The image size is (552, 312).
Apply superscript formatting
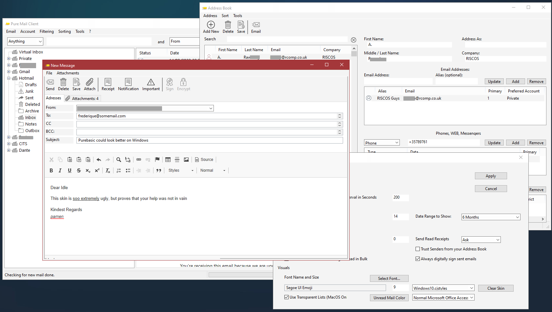(x=97, y=170)
